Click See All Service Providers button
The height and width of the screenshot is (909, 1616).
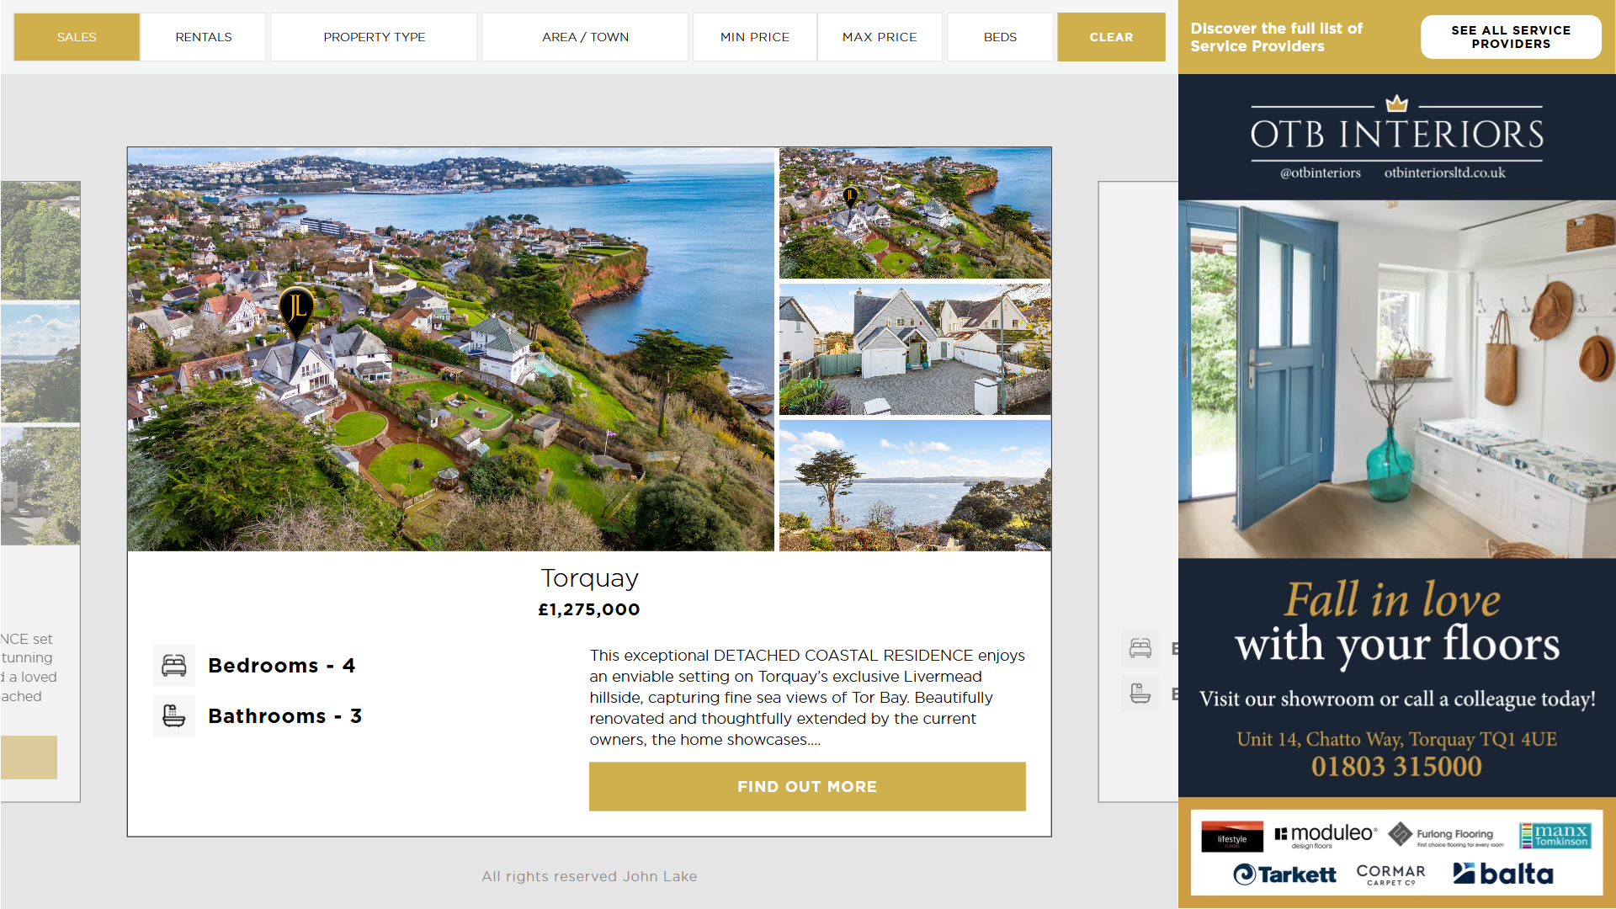1511,37
